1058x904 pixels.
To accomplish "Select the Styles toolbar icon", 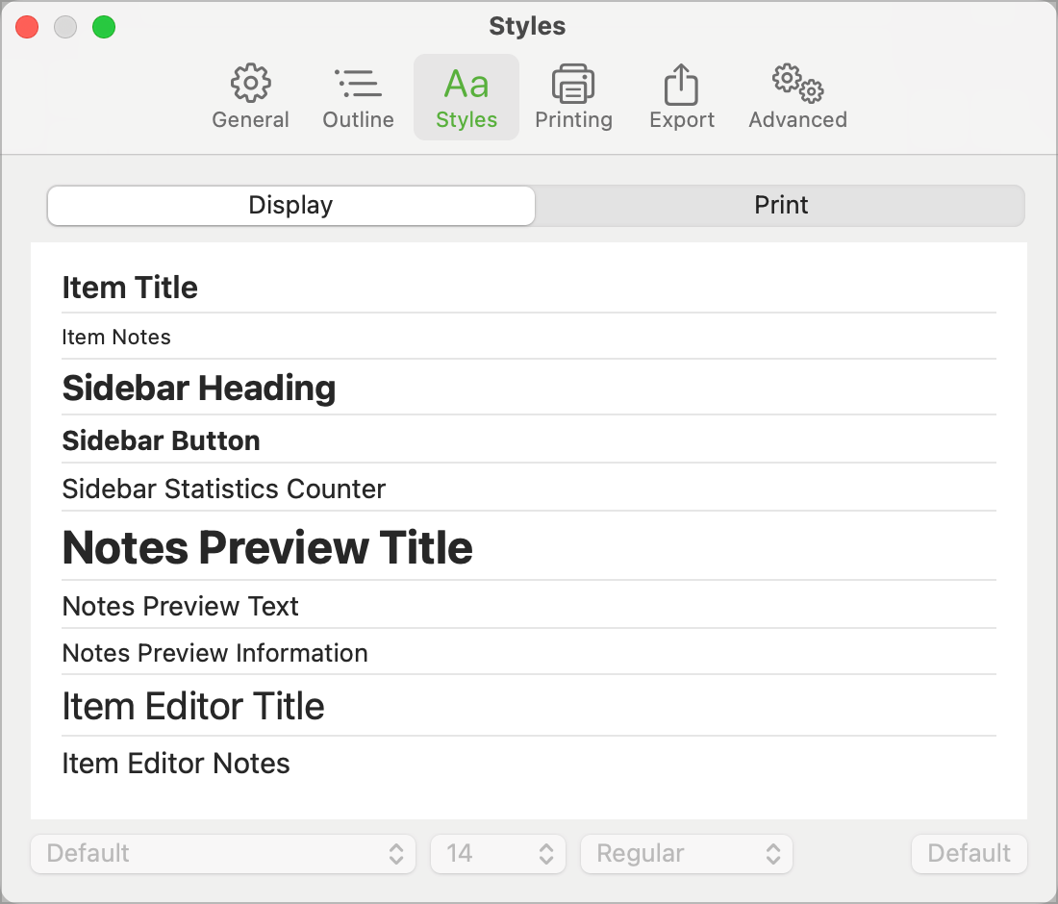I will tap(466, 97).
